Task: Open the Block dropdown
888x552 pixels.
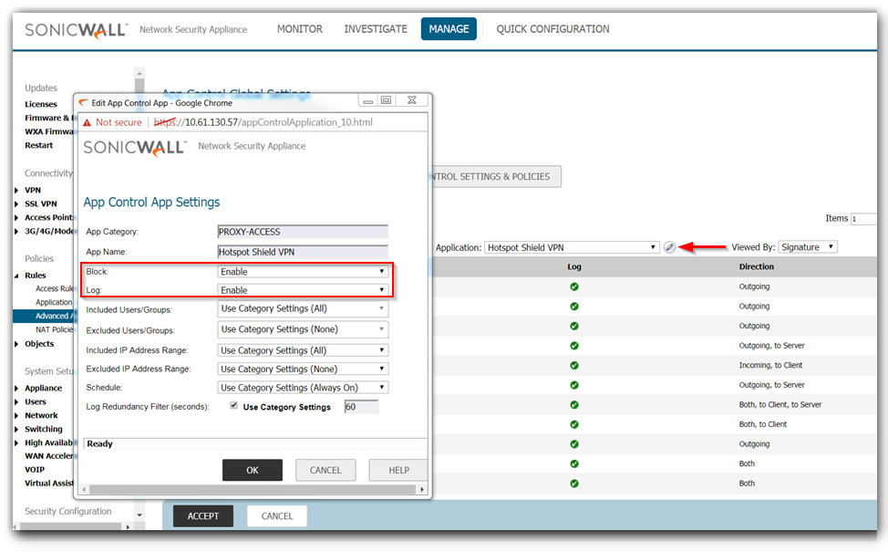Action: 303,272
